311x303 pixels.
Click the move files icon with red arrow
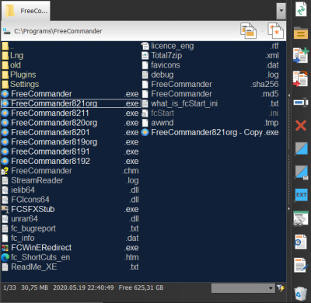coord(300,78)
